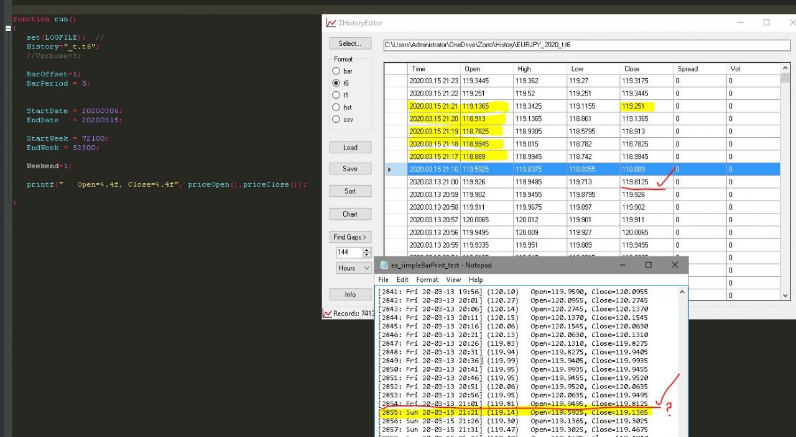Click the ZHistoryEditor title bar icon
This screenshot has width=796, height=437.
(331, 23)
